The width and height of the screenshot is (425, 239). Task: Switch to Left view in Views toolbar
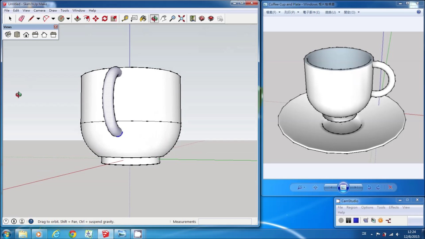[x=53, y=35]
